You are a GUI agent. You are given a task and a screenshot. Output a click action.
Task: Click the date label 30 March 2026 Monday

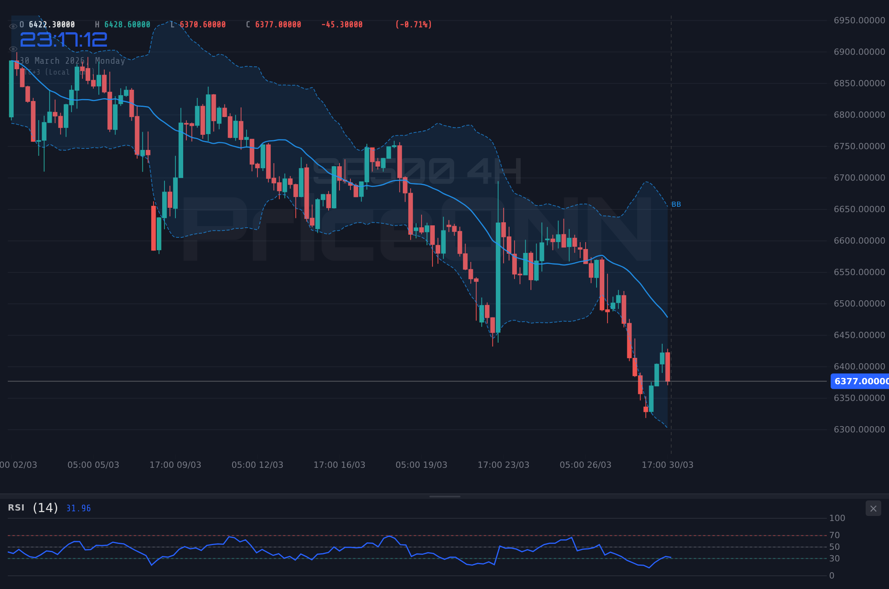tap(72, 61)
